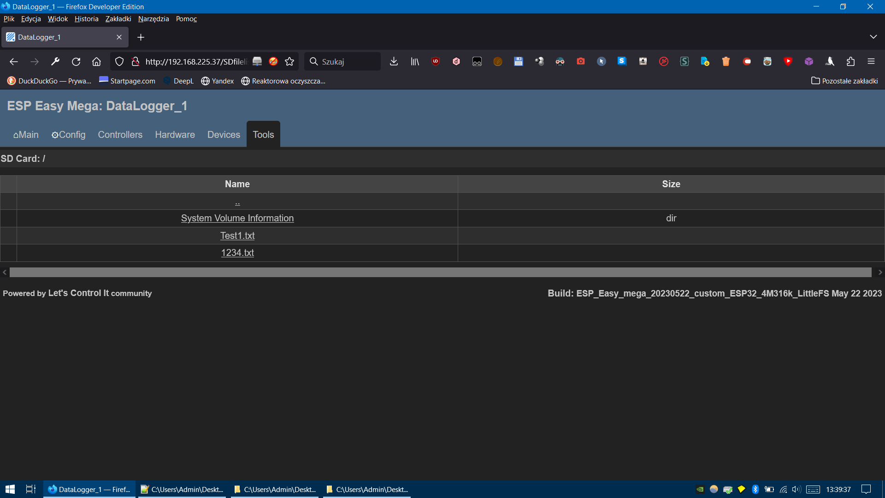This screenshot has height=498, width=885.
Task: Reload the page
Action: pyautogui.click(x=76, y=61)
